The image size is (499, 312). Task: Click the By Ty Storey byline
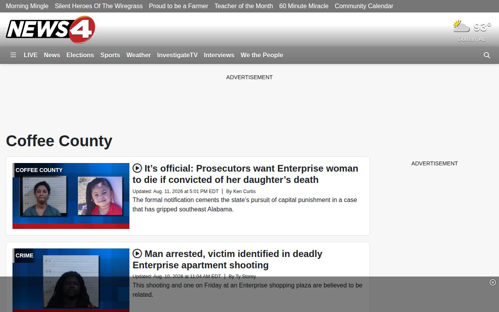tap(242, 277)
